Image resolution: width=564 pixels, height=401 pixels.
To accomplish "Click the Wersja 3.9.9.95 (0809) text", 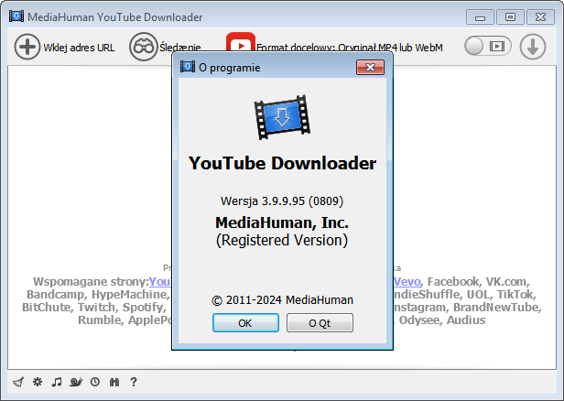I will click(282, 201).
